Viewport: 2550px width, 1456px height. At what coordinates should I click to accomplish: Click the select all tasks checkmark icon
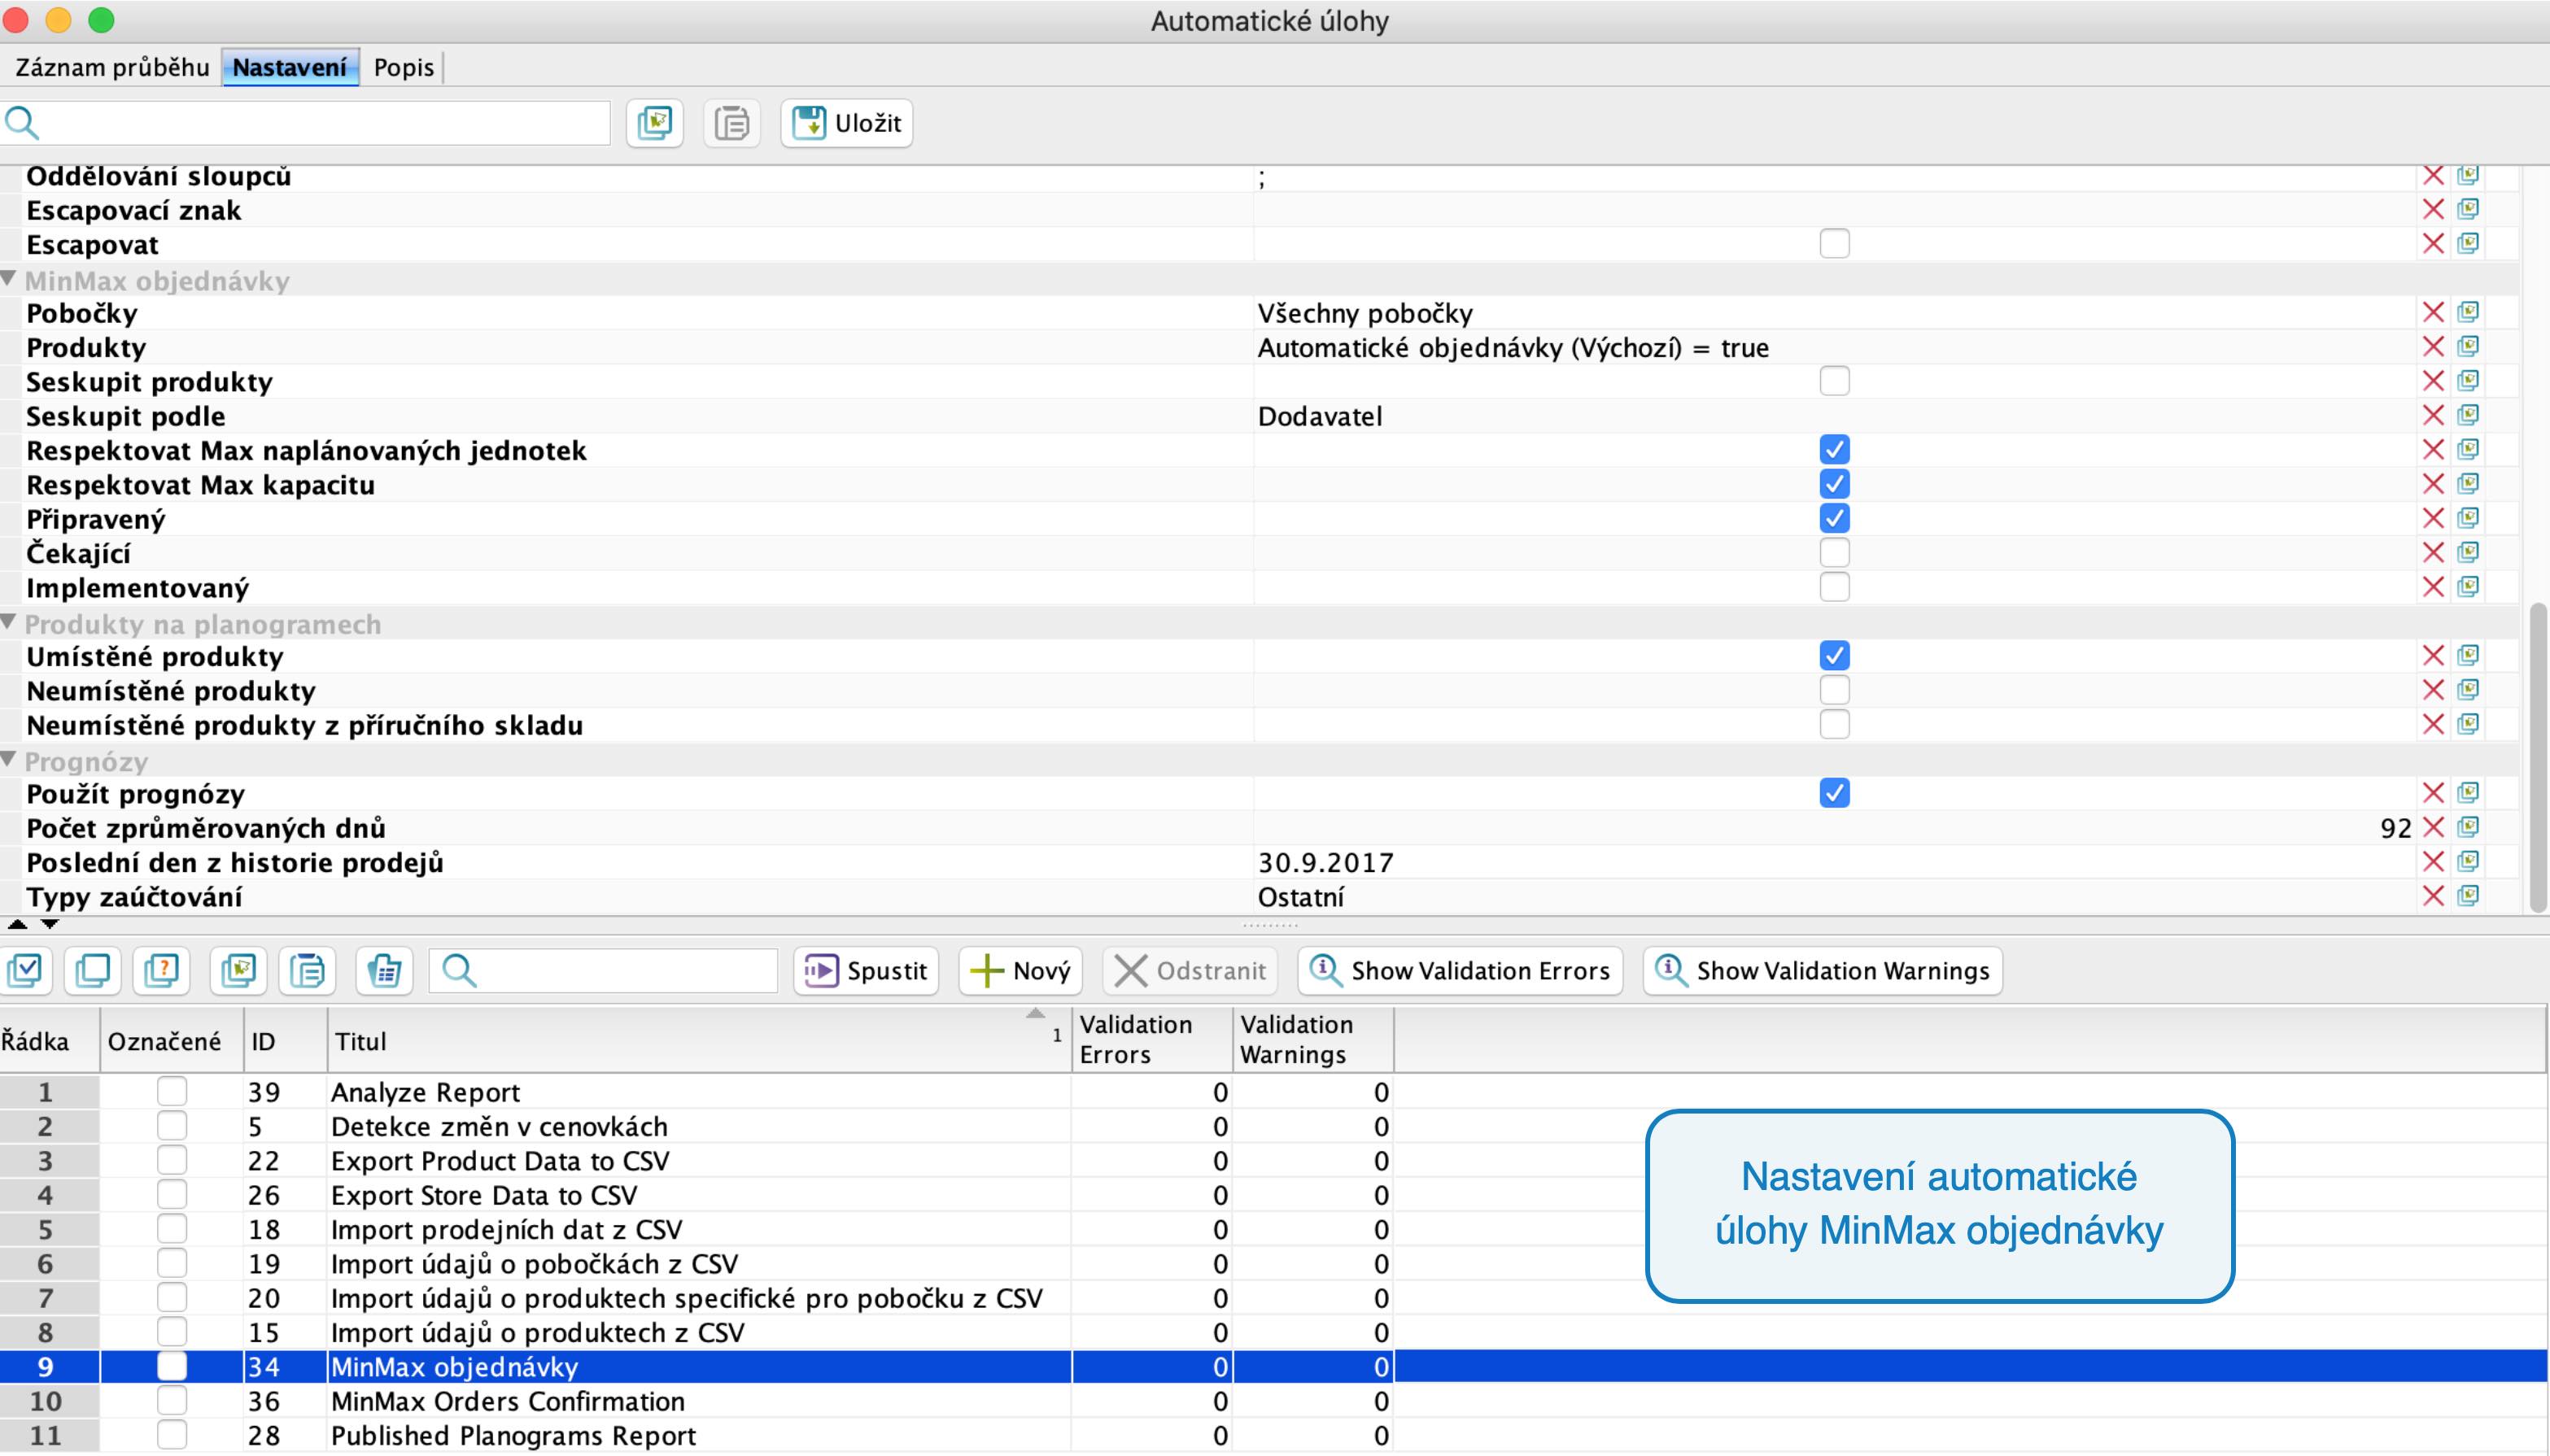coord(25,970)
